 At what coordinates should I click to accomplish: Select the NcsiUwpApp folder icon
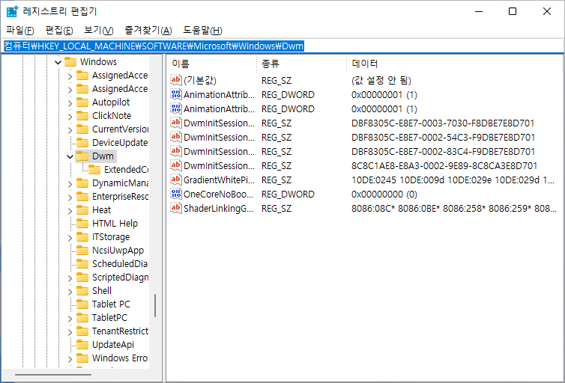82,251
